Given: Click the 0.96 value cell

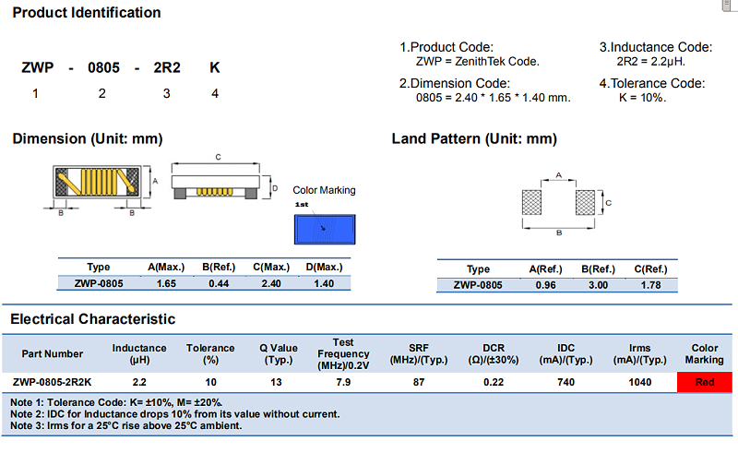Looking at the screenshot, I should pos(545,285).
